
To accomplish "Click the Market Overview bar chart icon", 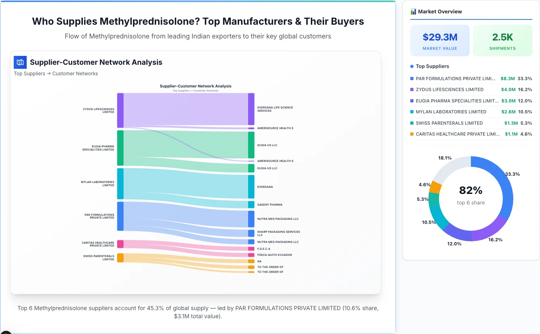I will (x=413, y=12).
